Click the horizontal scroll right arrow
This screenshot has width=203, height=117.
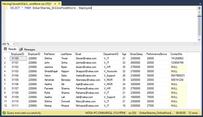tap(195, 44)
